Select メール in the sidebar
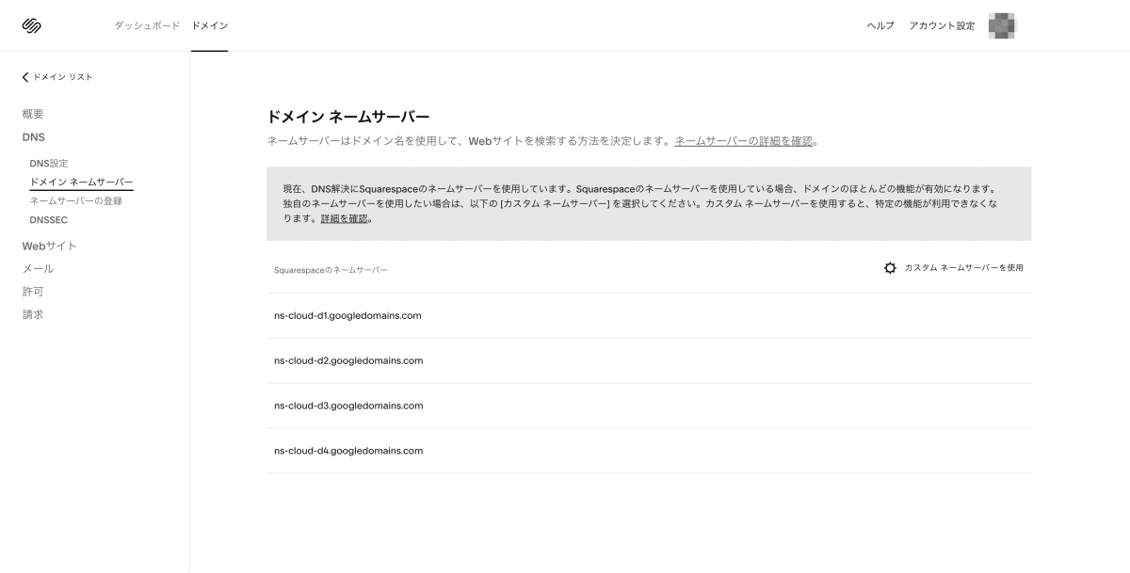Image resolution: width=1130 pixels, height=573 pixels. pyautogui.click(x=38, y=269)
